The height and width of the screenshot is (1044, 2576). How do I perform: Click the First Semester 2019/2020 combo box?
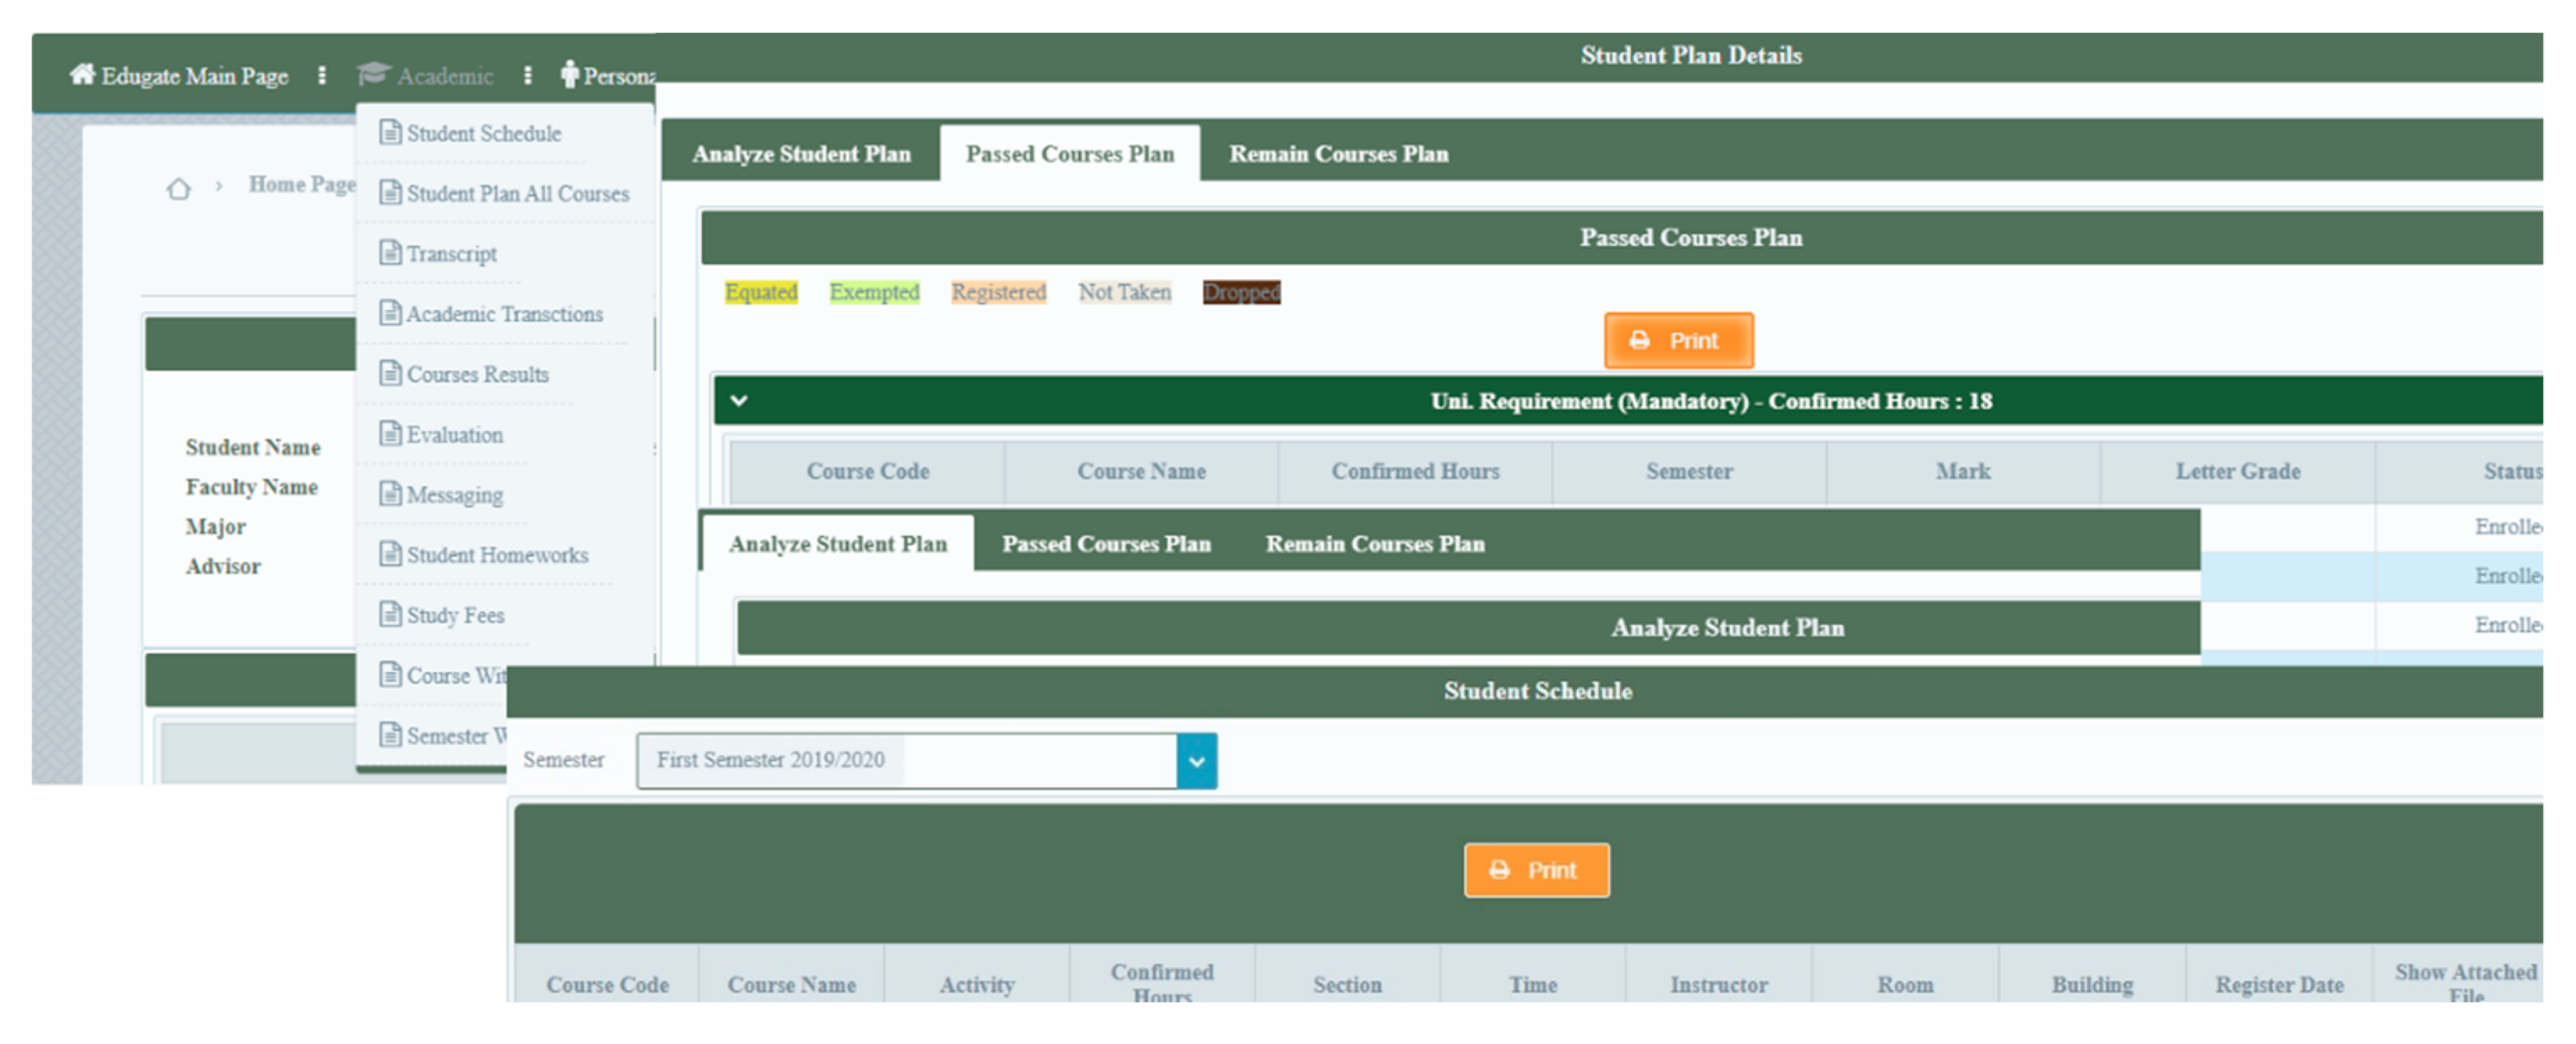tap(906, 761)
